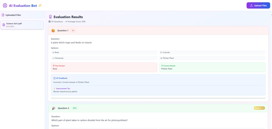Click the green check icon by Correct Answer
Screen dimensions: 272x129
point(162,66)
